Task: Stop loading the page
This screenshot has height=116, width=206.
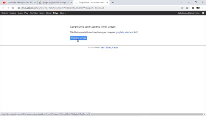Action: [13, 8]
